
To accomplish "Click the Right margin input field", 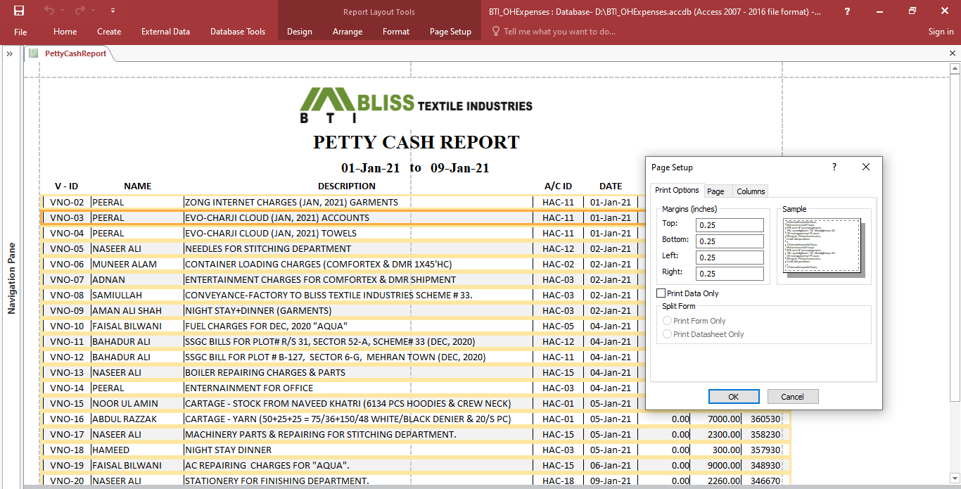I will [x=730, y=274].
